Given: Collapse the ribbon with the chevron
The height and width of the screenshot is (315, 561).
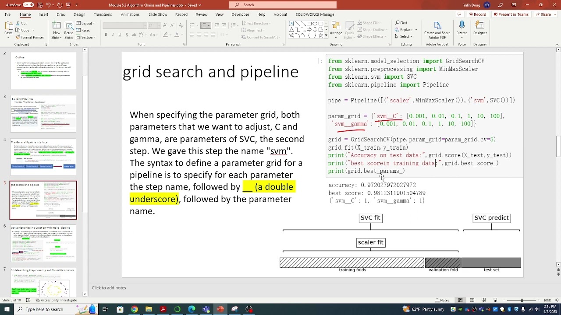Looking at the screenshot, I should (556, 44).
